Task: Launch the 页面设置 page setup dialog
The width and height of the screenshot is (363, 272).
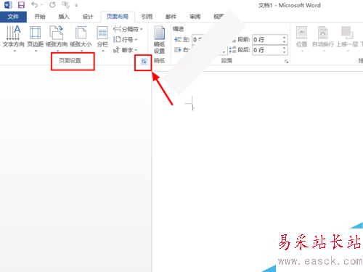Action: click(144, 62)
